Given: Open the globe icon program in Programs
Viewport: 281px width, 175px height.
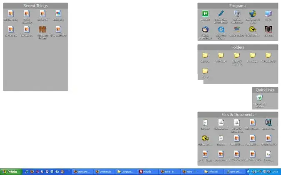Looking at the screenshot, I should click(253, 14).
